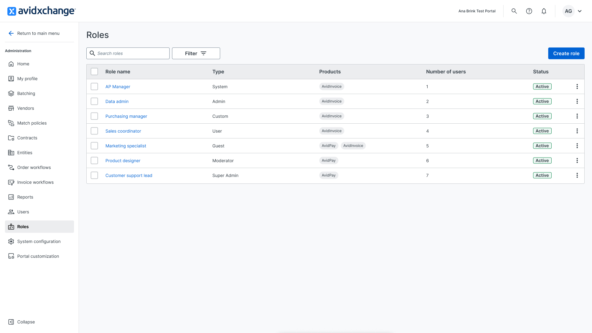
Task: Focus the Search roles input field
Action: pos(128,53)
